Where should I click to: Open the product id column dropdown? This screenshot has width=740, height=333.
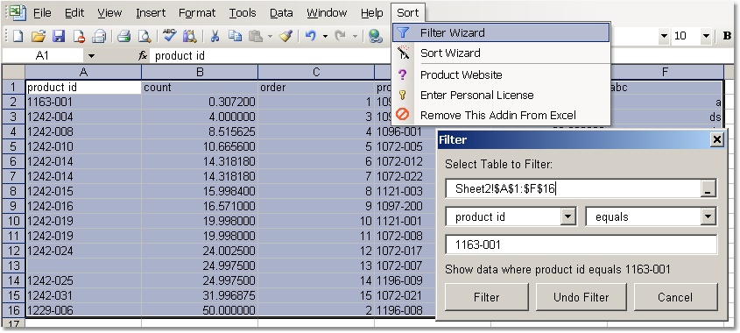[x=567, y=216]
